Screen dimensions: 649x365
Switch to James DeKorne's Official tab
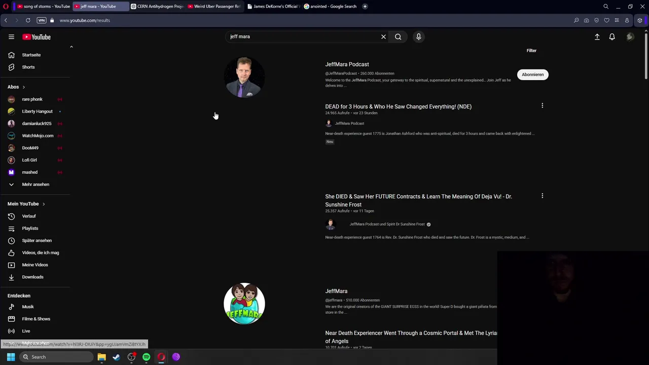click(x=274, y=7)
